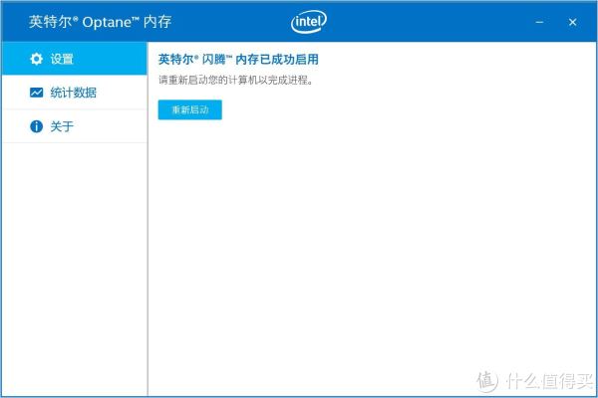Minimize the Optane memory window
Screen dimensions: 598x398
(538, 21)
